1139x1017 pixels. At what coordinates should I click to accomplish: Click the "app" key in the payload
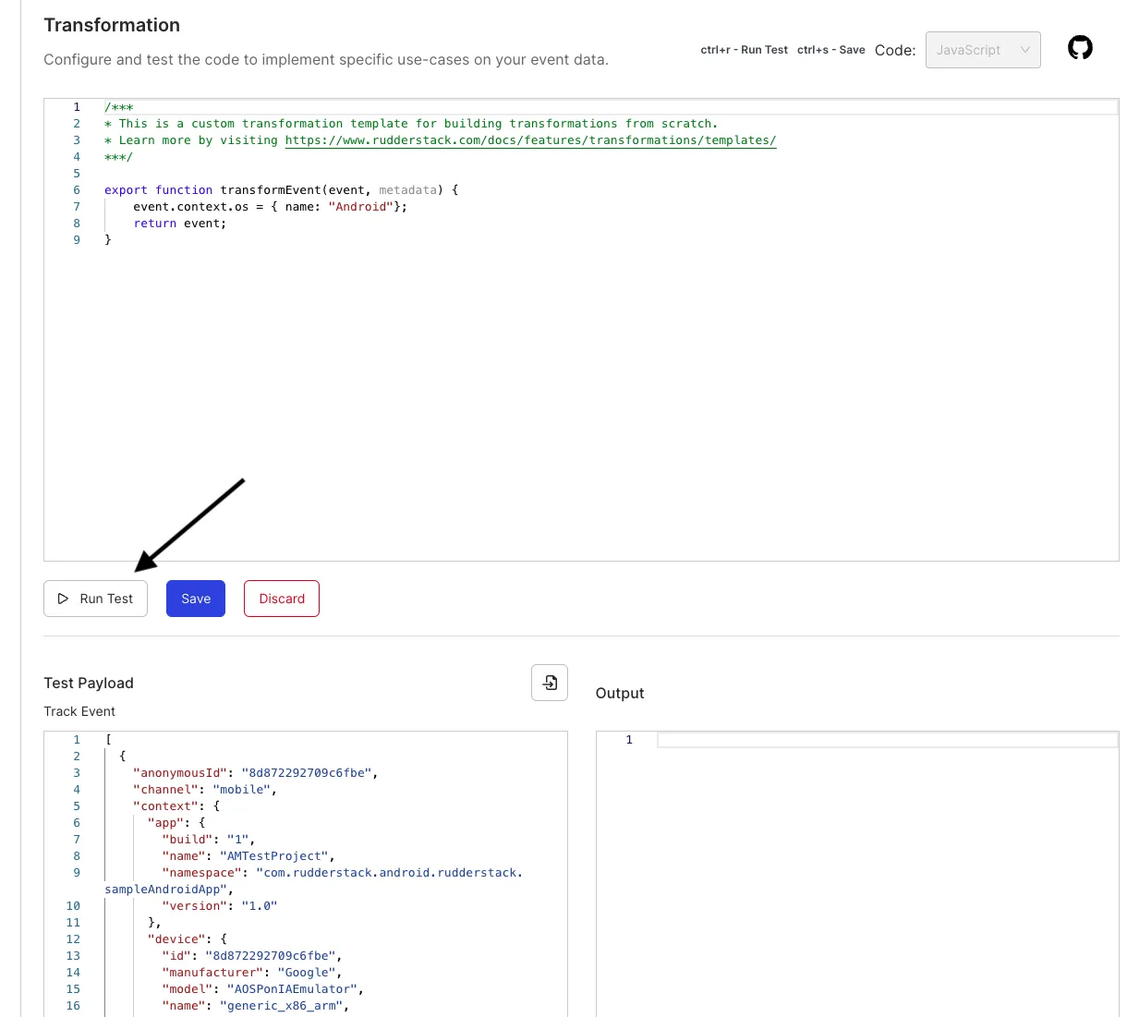tap(166, 823)
